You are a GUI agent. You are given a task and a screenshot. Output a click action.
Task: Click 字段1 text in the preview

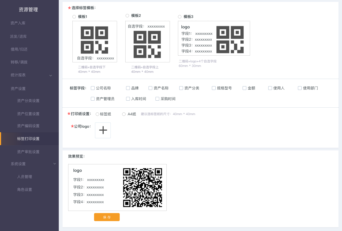[x=79, y=180]
